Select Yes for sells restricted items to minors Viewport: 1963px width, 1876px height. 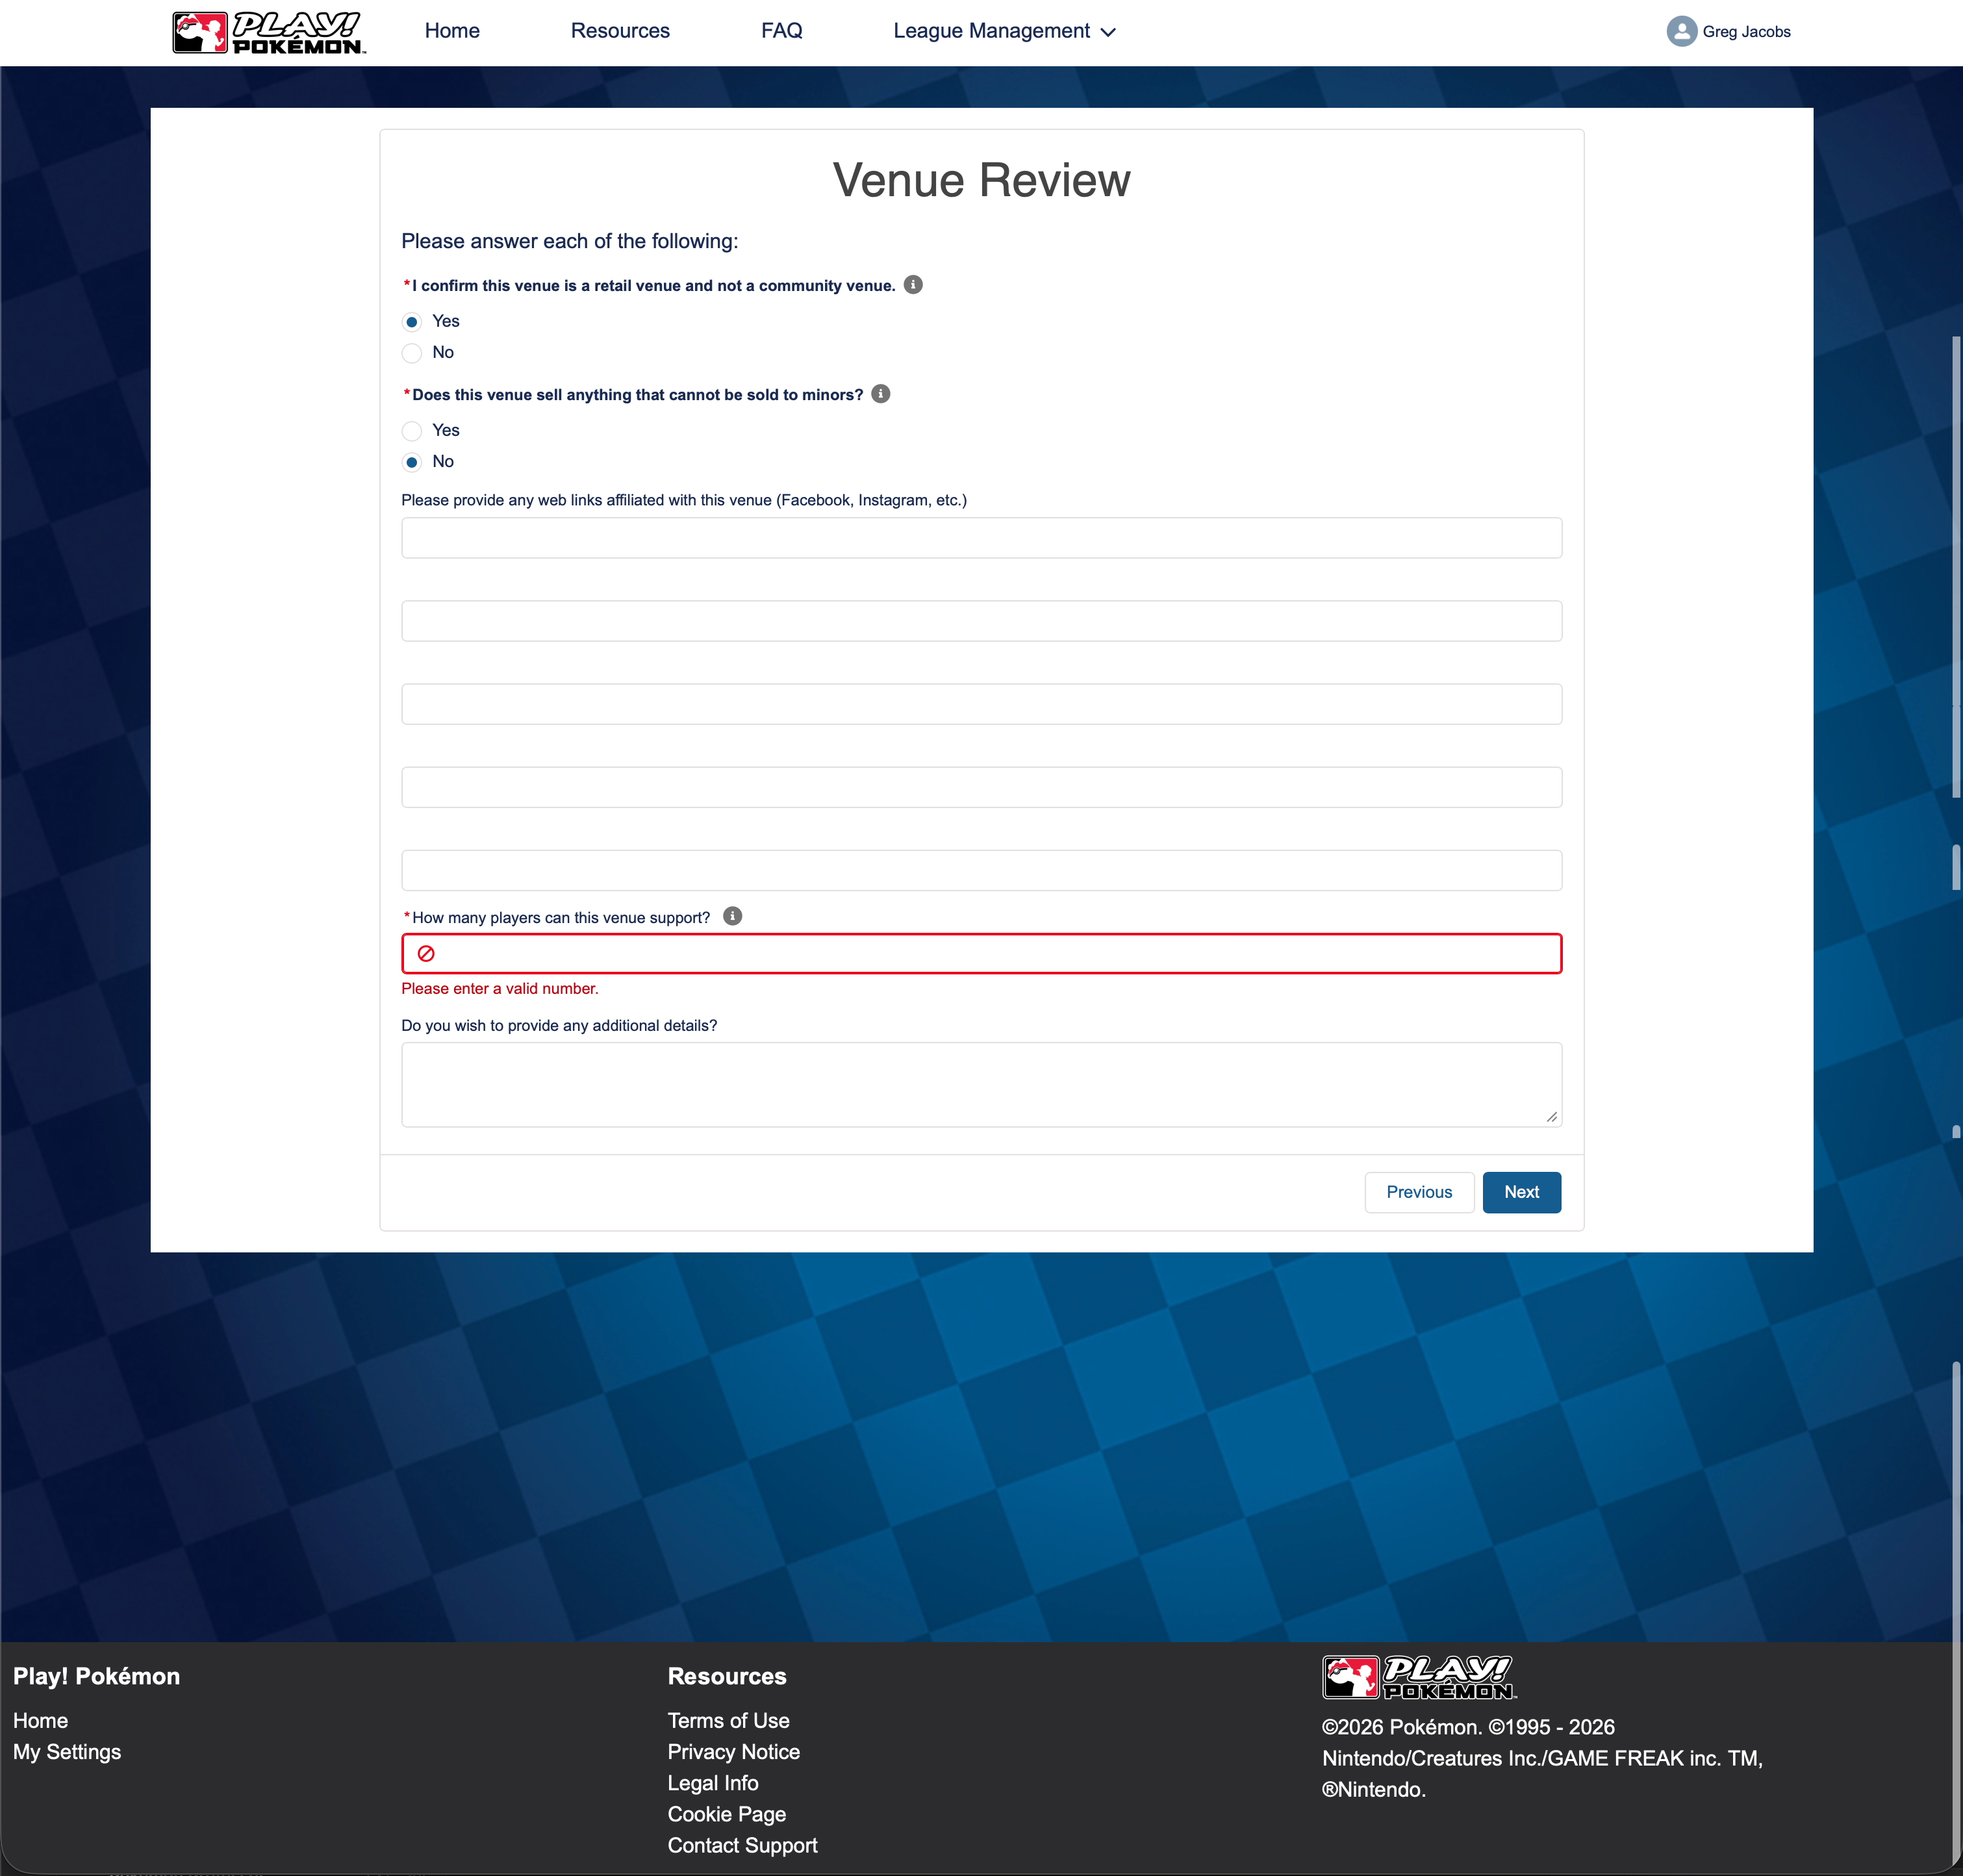coord(412,431)
